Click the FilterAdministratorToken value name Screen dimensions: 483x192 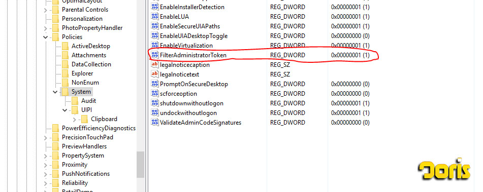(193, 55)
